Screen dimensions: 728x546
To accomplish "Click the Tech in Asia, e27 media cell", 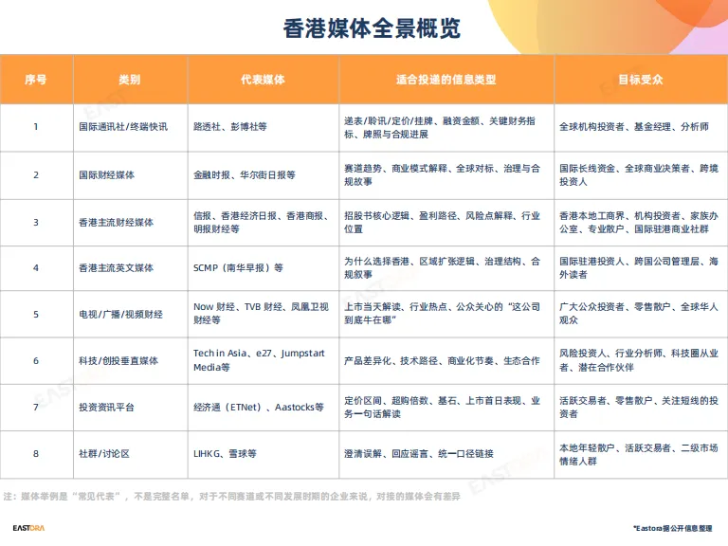I will pos(259,360).
